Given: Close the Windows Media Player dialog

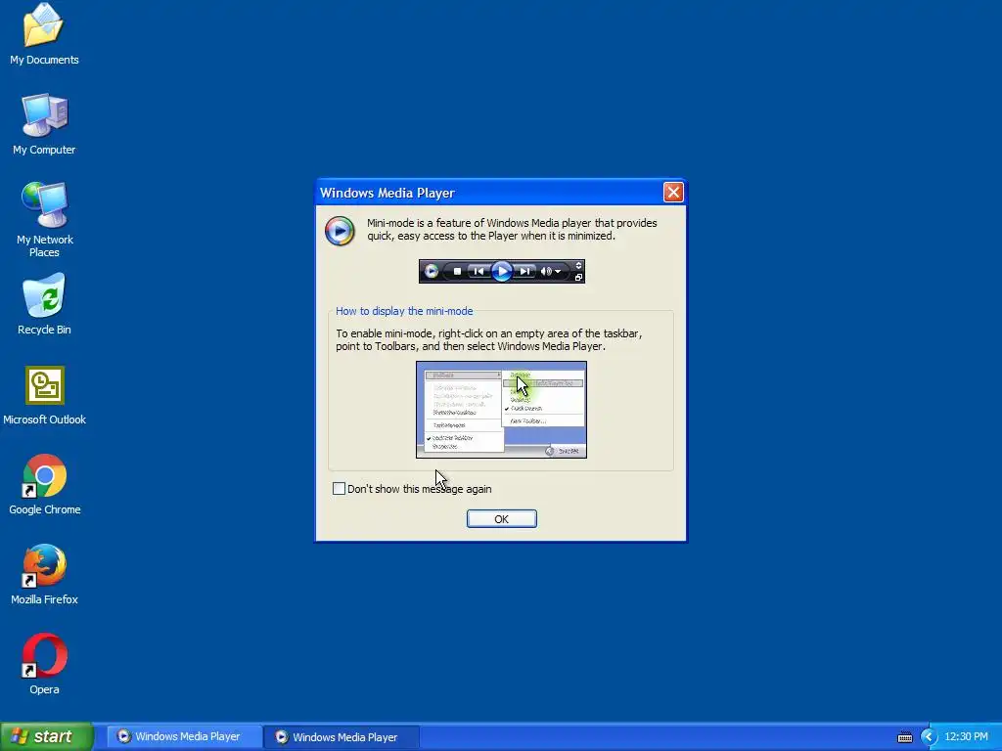Looking at the screenshot, I should [x=673, y=193].
